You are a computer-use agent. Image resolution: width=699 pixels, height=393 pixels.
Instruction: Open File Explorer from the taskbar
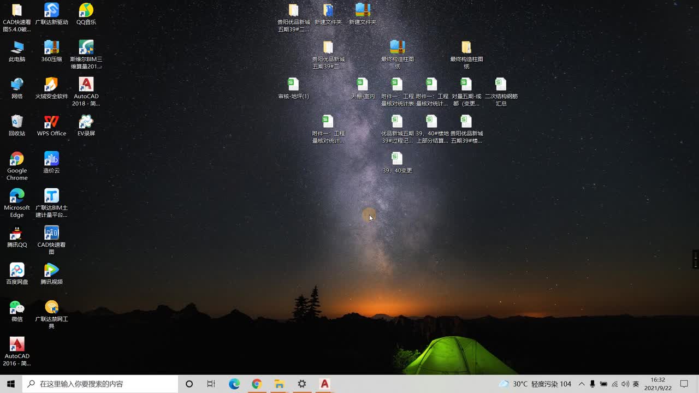pyautogui.click(x=279, y=384)
